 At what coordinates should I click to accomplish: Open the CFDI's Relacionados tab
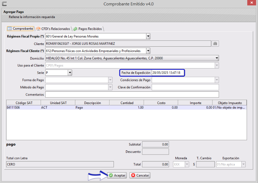click(x=53, y=29)
